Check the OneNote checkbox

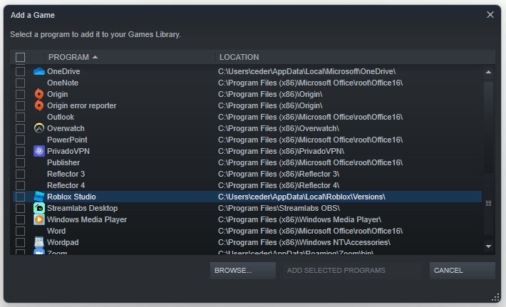[x=21, y=83]
